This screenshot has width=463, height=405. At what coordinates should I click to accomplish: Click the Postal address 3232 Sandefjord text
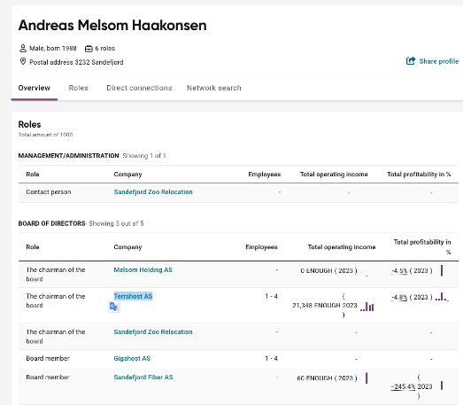pos(76,62)
